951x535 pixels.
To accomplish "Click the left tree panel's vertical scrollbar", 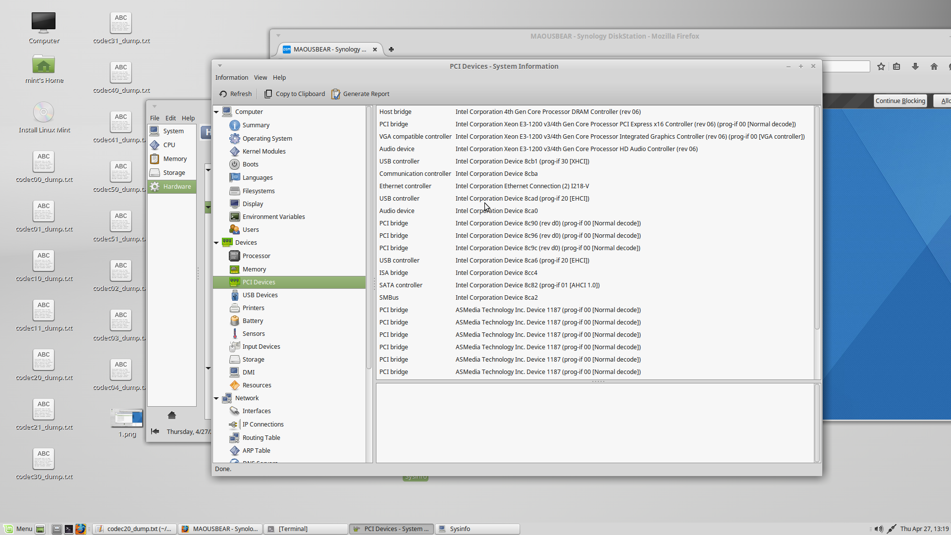I will click(x=369, y=238).
